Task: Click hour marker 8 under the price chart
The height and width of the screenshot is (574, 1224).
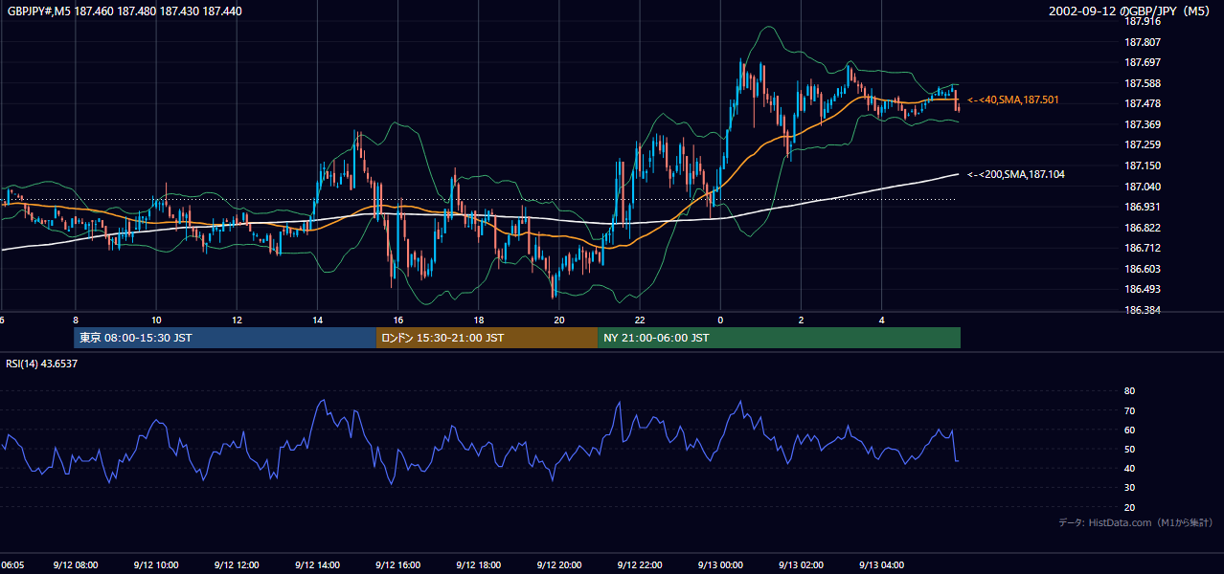Action: [x=75, y=320]
